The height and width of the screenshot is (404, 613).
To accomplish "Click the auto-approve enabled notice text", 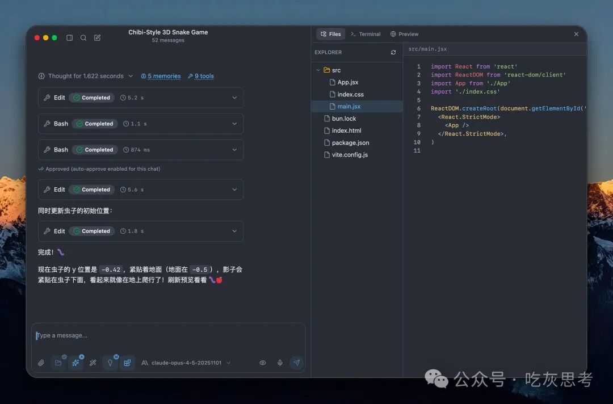I will pos(99,169).
